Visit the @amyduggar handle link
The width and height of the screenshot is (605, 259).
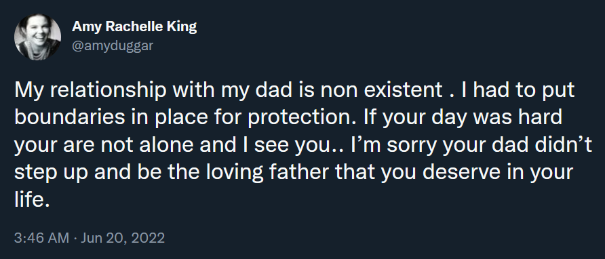113,45
